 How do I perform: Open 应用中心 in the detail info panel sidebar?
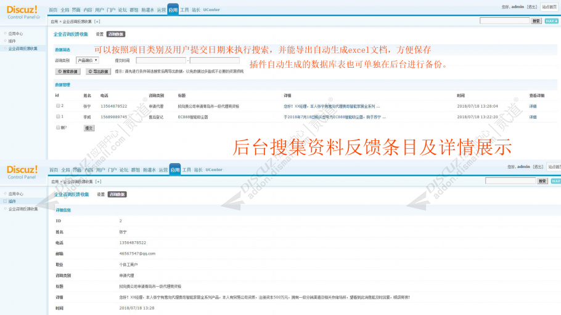point(16,194)
